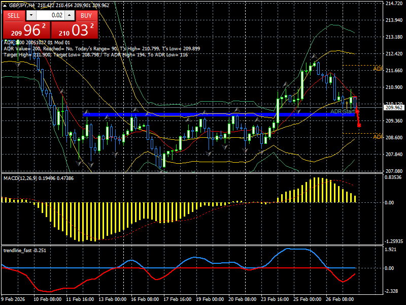The image size is (406, 305).
Task: Click the 213.180 price scale label
Action: pyautogui.click(x=394, y=37)
